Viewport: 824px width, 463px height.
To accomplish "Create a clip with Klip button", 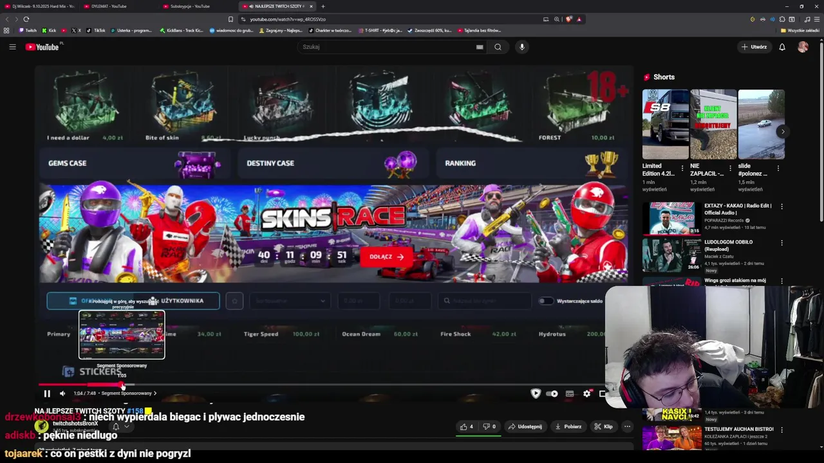I will pyautogui.click(x=603, y=426).
